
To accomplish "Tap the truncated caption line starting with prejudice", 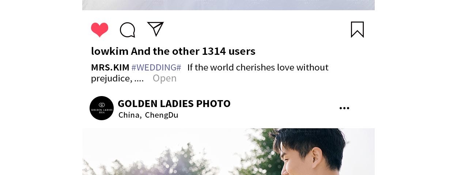I will (x=117, y=78).
